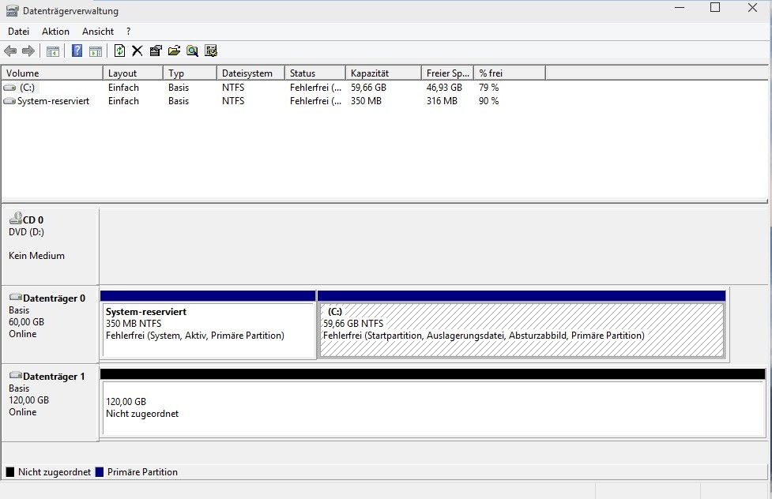772x499 pixels.
Task: Open the Datei menu
Action: (18, 32)
